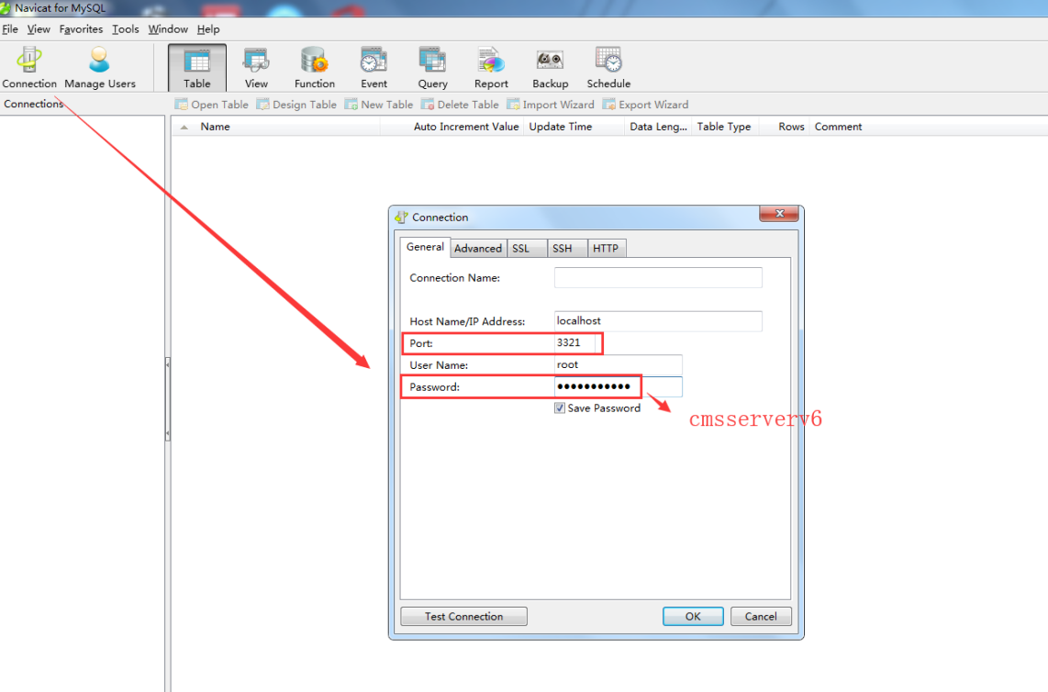Viewport: 1048px width, 692px height.
Task: Click Design Table in sub-toolbar
Action: [296, 105]
